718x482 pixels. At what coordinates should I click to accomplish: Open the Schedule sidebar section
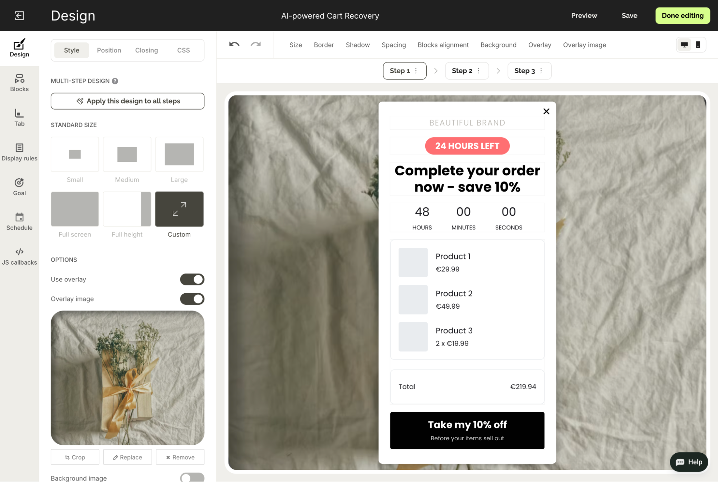[x=19, y=222]
